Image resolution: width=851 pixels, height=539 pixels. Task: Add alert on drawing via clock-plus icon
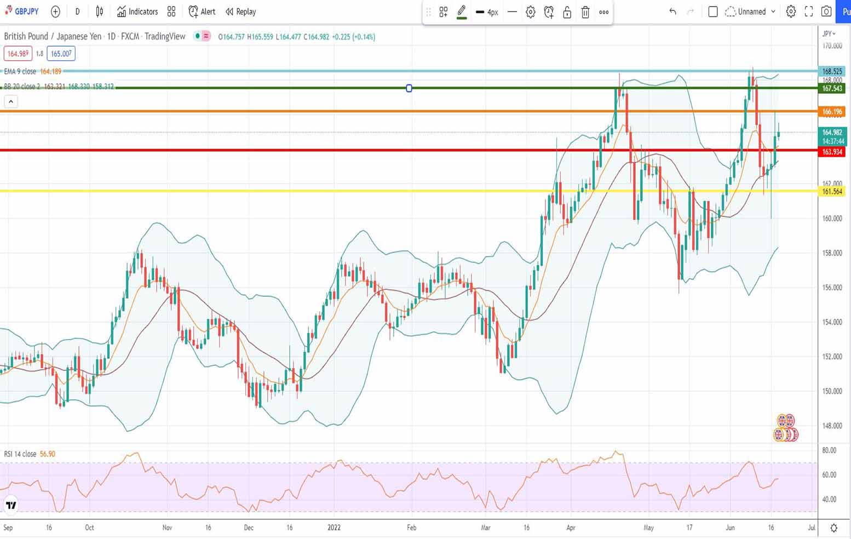point(549,12)
